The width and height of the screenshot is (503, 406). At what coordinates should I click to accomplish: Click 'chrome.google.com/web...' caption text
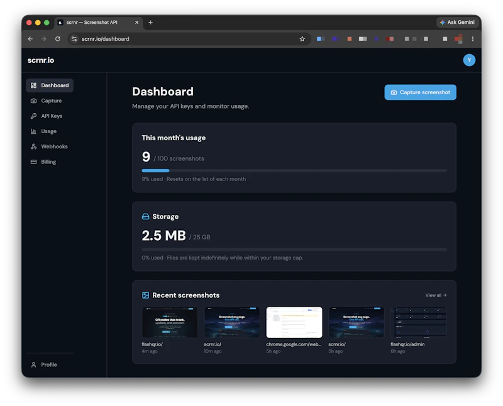point(294,344)
